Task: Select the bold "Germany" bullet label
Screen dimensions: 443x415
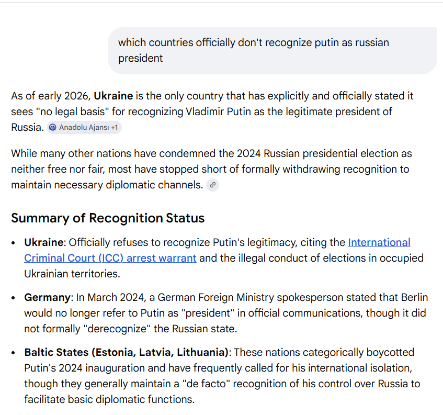Action: point(47,297)
